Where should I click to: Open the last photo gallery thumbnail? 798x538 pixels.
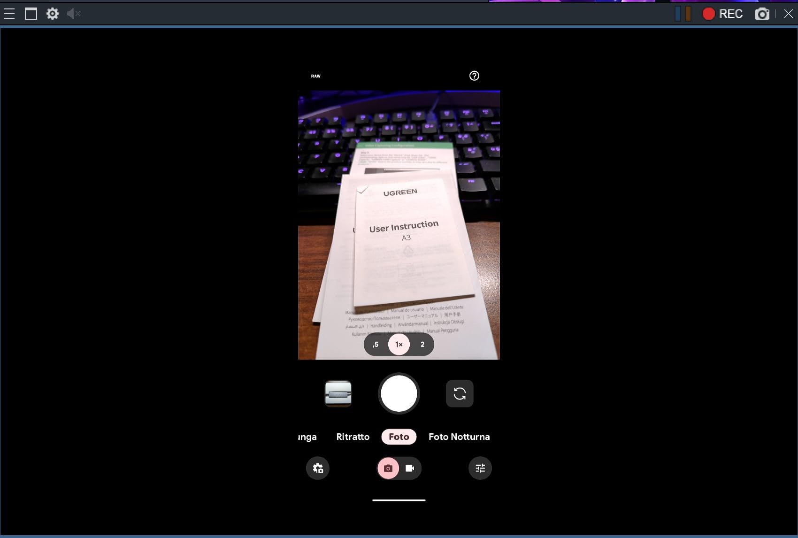338,393
